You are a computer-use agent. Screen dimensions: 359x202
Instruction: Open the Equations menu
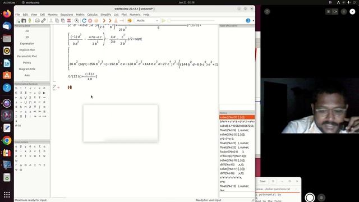pyautogui.click(x=67, y=15)
